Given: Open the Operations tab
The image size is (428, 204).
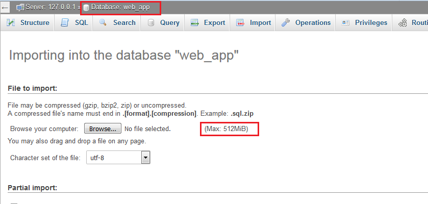Looking at the screenshot, I should coord(305,22).
